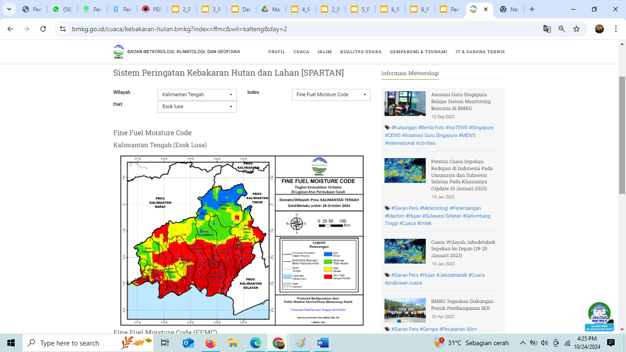Open the tab search chevron
Viewport: 626px width, 352px height.
coord(10,9)
